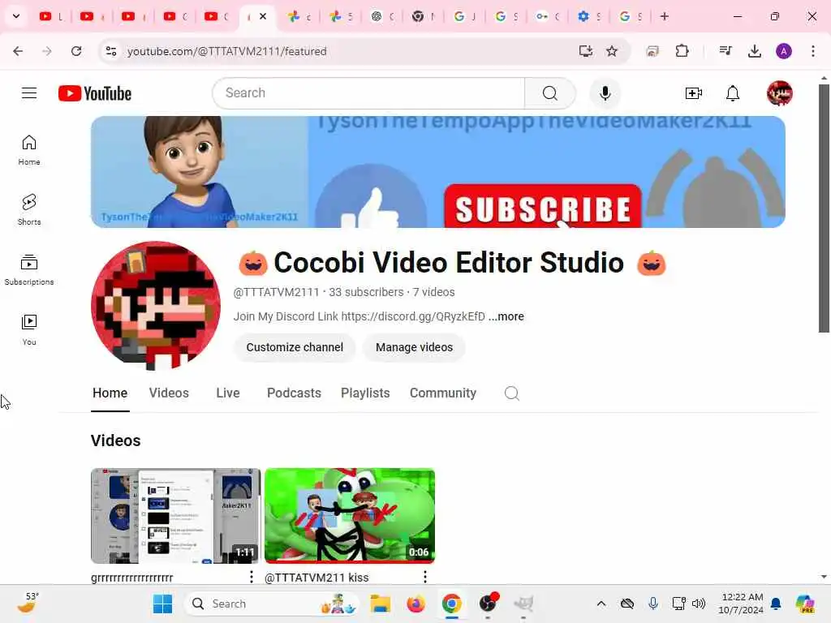
Task: Open OBS Studio from taskbar
Action: tap(488, 604)
